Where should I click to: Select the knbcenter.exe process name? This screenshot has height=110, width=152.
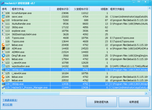pos(20,20)
